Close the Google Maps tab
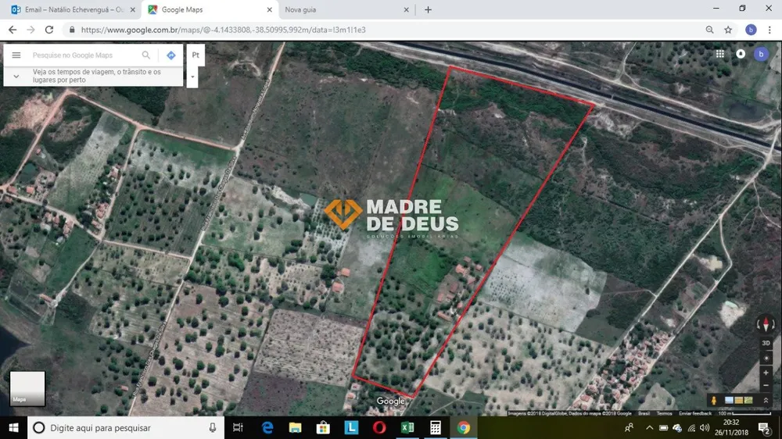 pyautogui.click(x=269, y=9)
